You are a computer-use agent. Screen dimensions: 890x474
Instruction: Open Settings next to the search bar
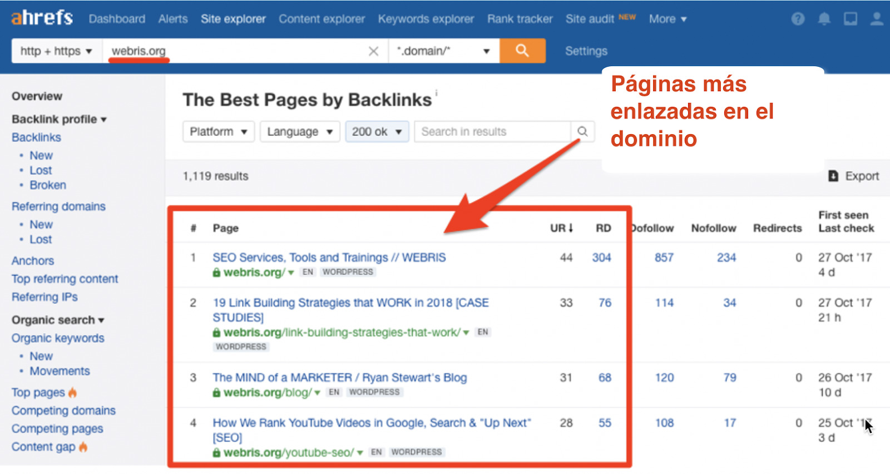coord(586,51)
